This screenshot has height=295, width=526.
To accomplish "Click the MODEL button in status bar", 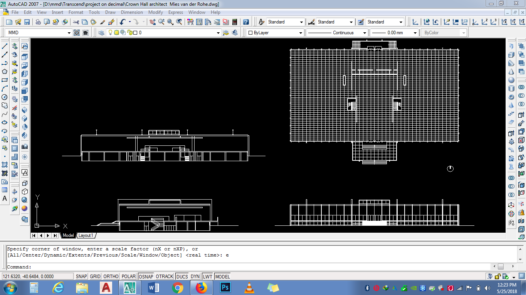I will [222, 277].
